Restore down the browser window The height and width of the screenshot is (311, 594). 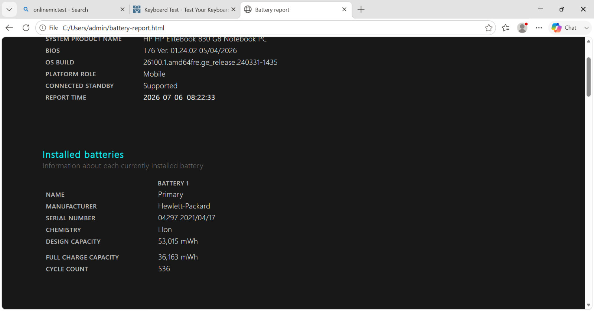562,9
